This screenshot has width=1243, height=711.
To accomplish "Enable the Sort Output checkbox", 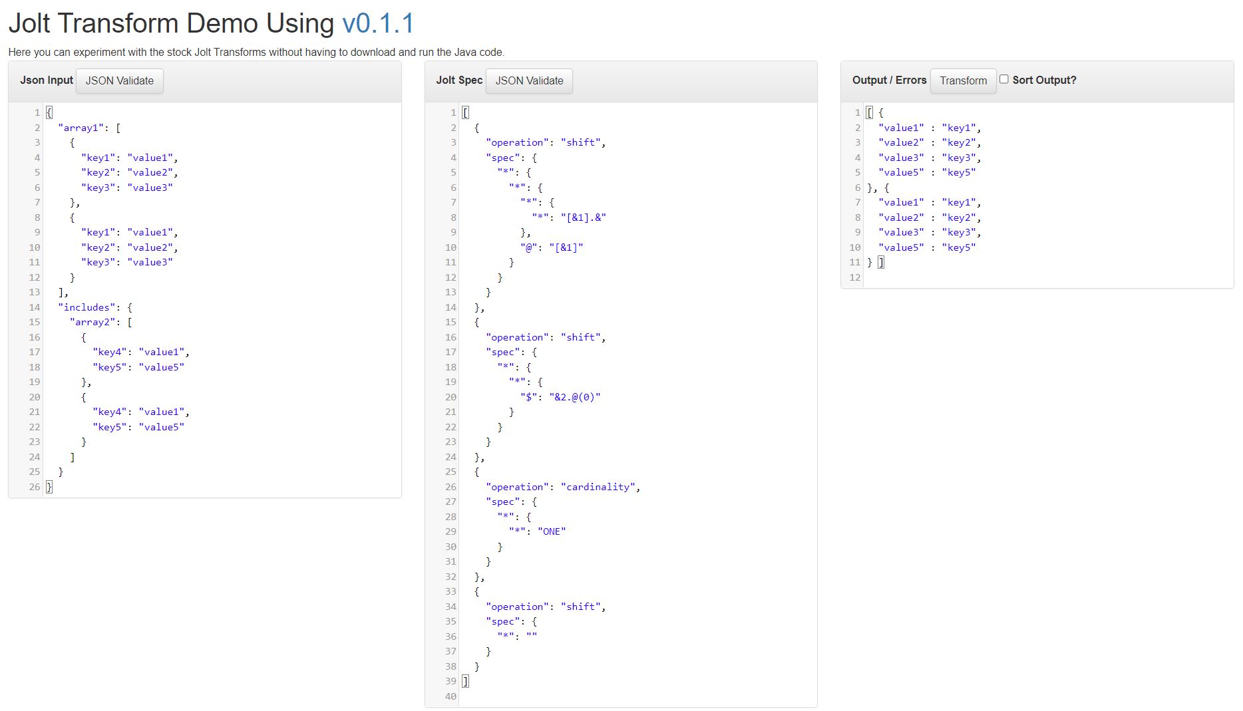I will point(1004,79).
